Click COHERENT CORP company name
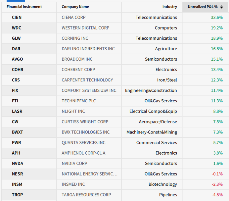The image size is (229, 201). pos(78,70)
